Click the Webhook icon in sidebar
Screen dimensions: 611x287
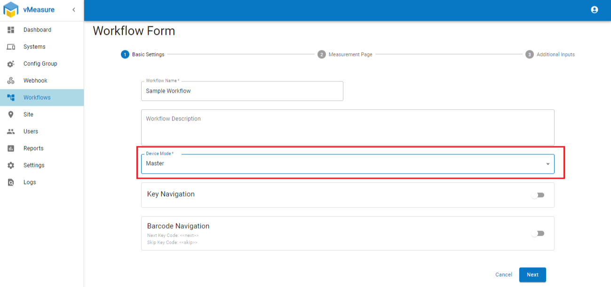tap(11, 80)
